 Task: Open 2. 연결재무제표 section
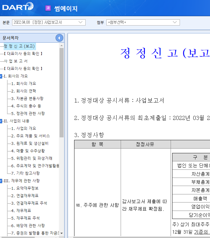(25, 196)
